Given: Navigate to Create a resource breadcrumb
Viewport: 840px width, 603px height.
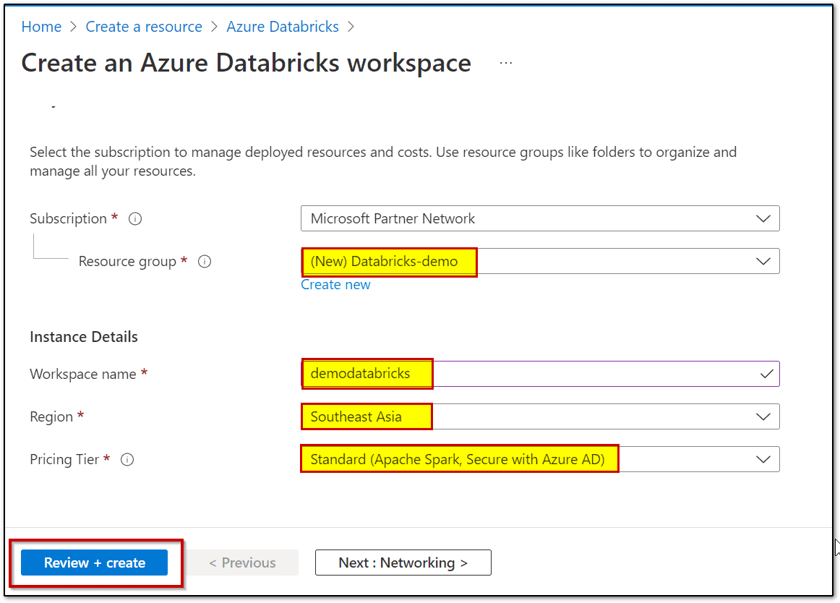Looking at the screenshot, I should [x=144, y=27].
